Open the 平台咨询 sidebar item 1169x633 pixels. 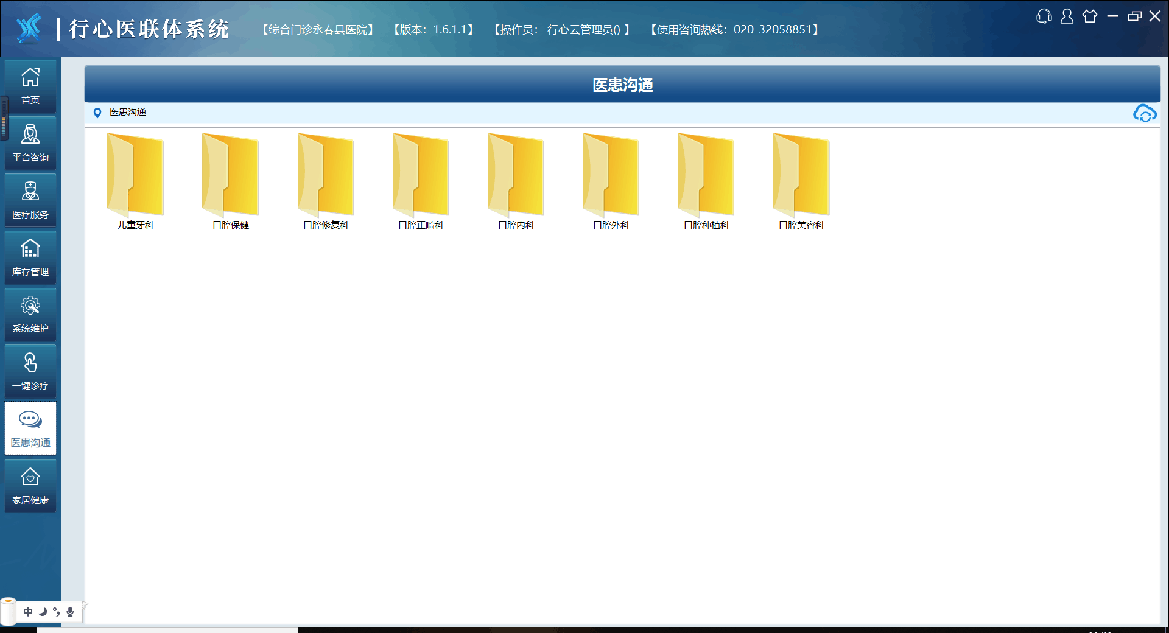click(x=30, y=142)
